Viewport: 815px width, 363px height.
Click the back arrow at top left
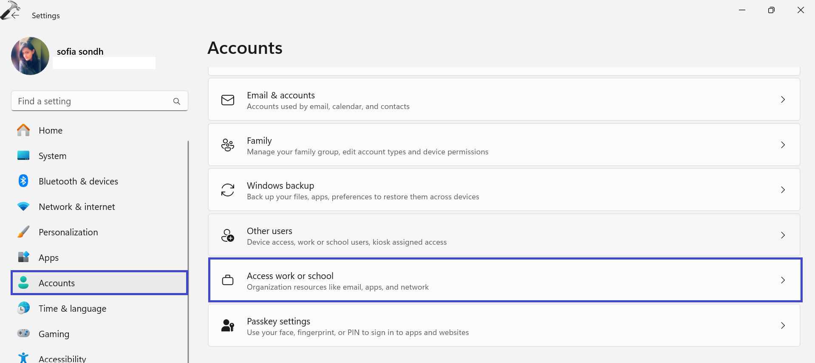pyautogui.click(x=15, y=15)
